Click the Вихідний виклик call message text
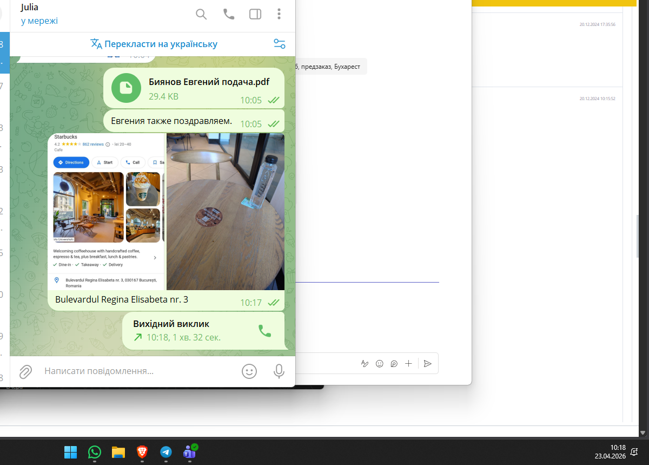This screenshot has width=649, height=465. [x=171, y=324]
